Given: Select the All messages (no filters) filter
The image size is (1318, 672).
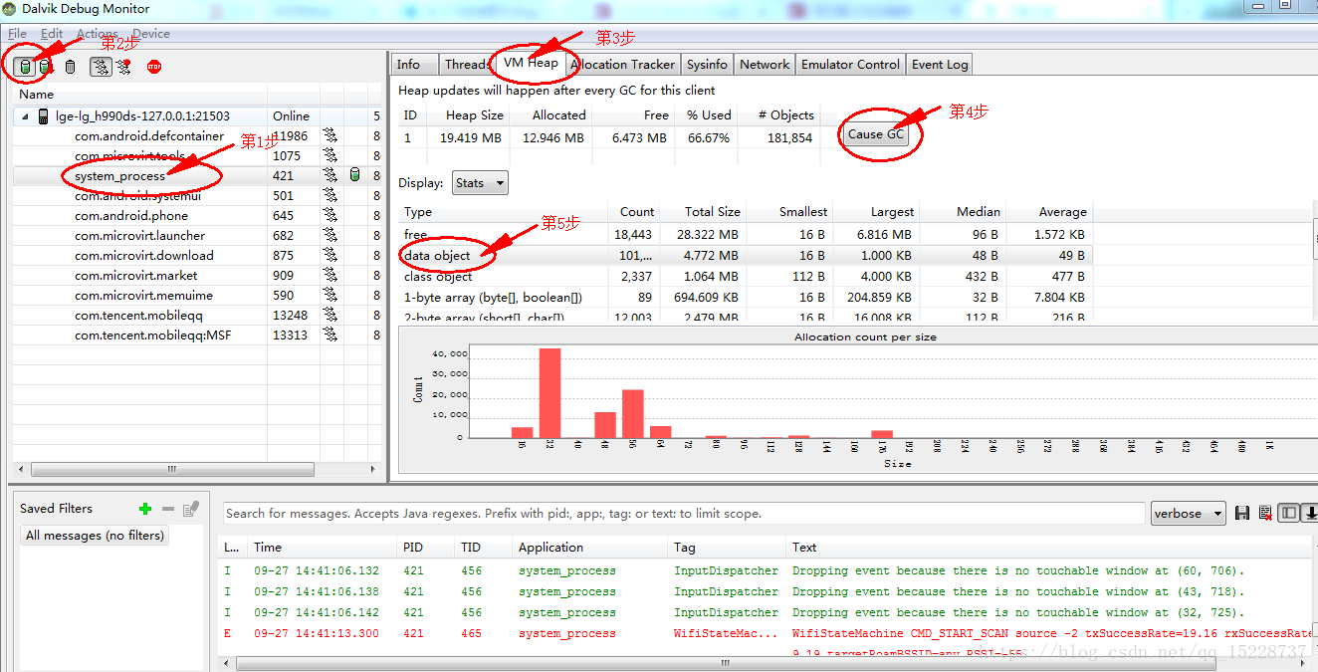Looking at the screenshot, I should pyautogui.click(x=96, y=536).
